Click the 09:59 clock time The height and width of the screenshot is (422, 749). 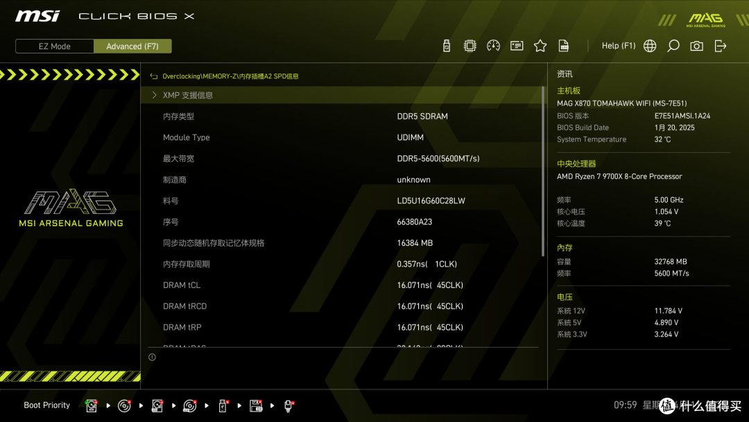pos(626,405)
